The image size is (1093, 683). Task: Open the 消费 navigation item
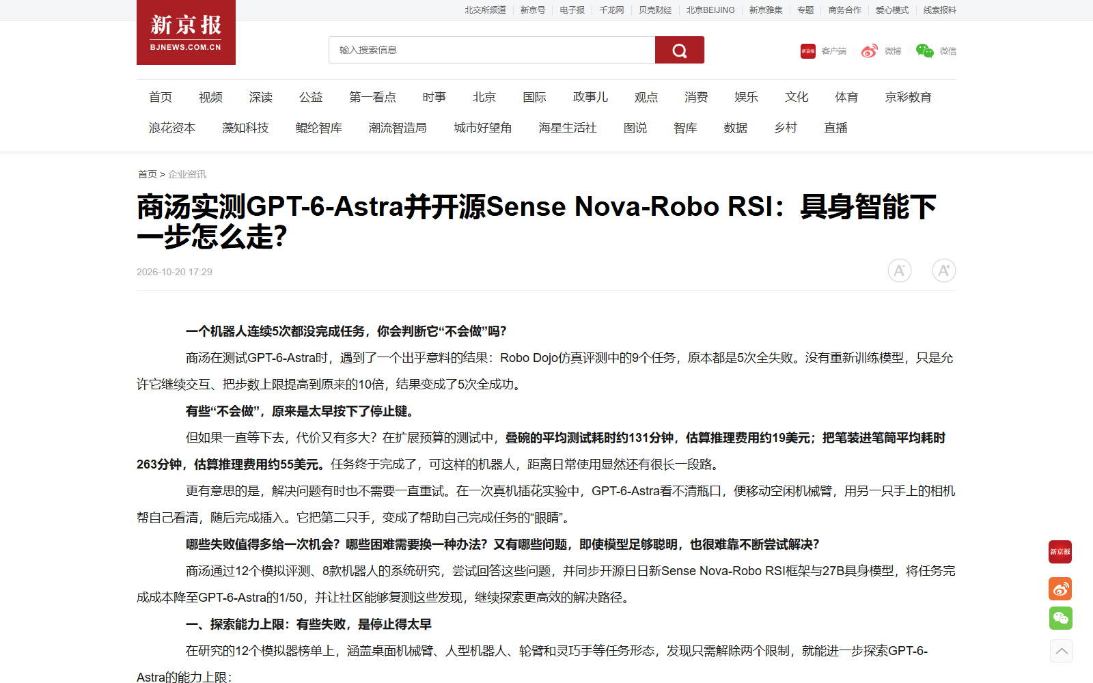[x=696, y=97]
